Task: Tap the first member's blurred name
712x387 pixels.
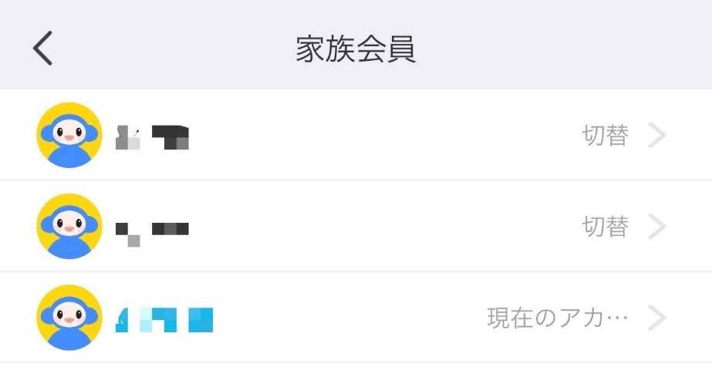Action: 152,137
